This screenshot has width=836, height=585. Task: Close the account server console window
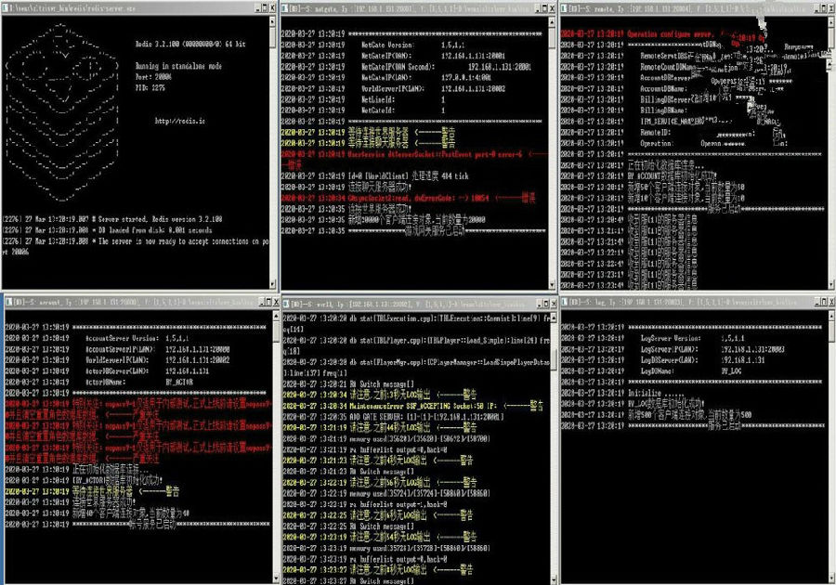(276, 302)
